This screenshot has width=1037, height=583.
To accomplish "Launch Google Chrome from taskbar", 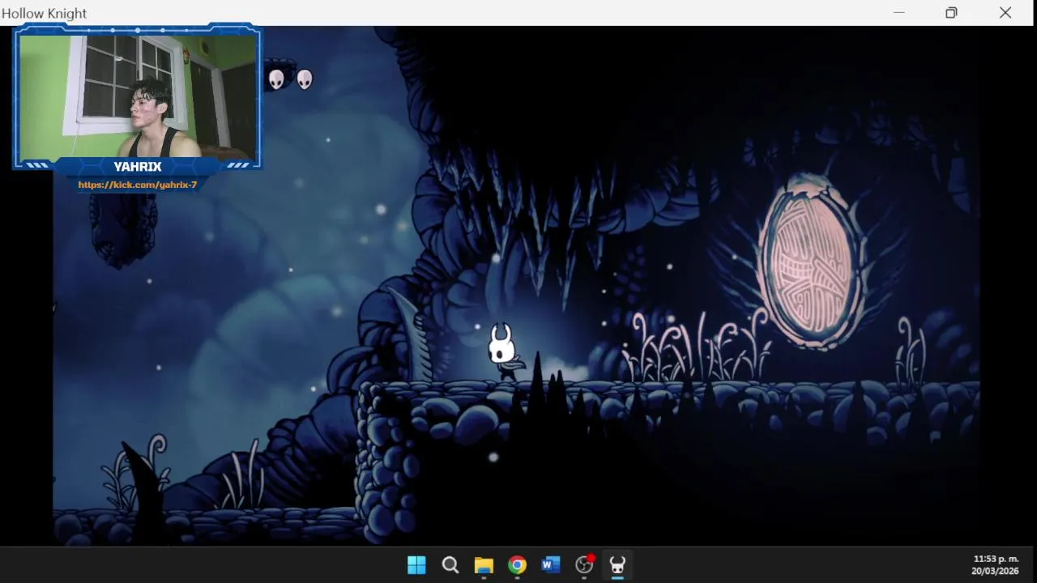I will click(x=517, y=565).
